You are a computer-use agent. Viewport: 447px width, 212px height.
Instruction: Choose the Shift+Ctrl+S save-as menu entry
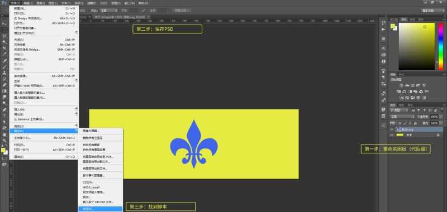pos(44,59)
